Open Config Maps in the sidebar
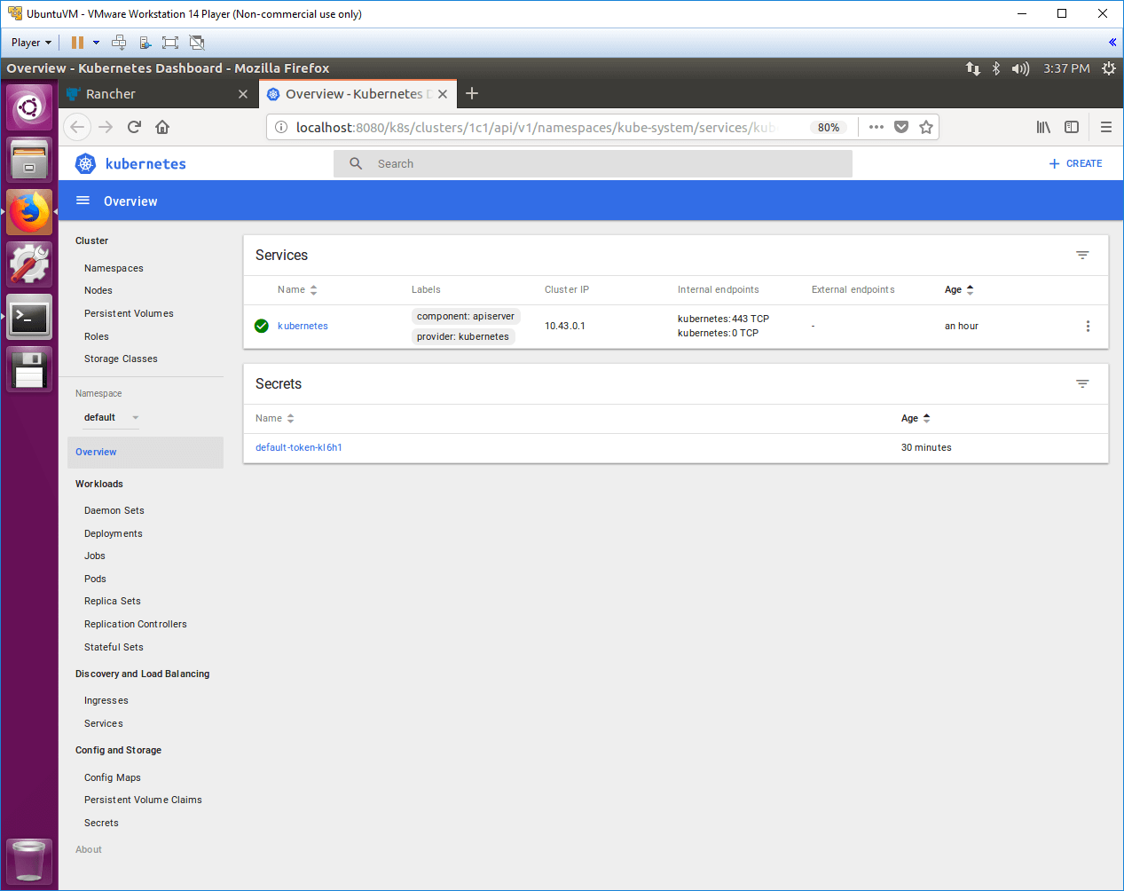This screenshot has width=1124, height=891. (x=113, y=777)
